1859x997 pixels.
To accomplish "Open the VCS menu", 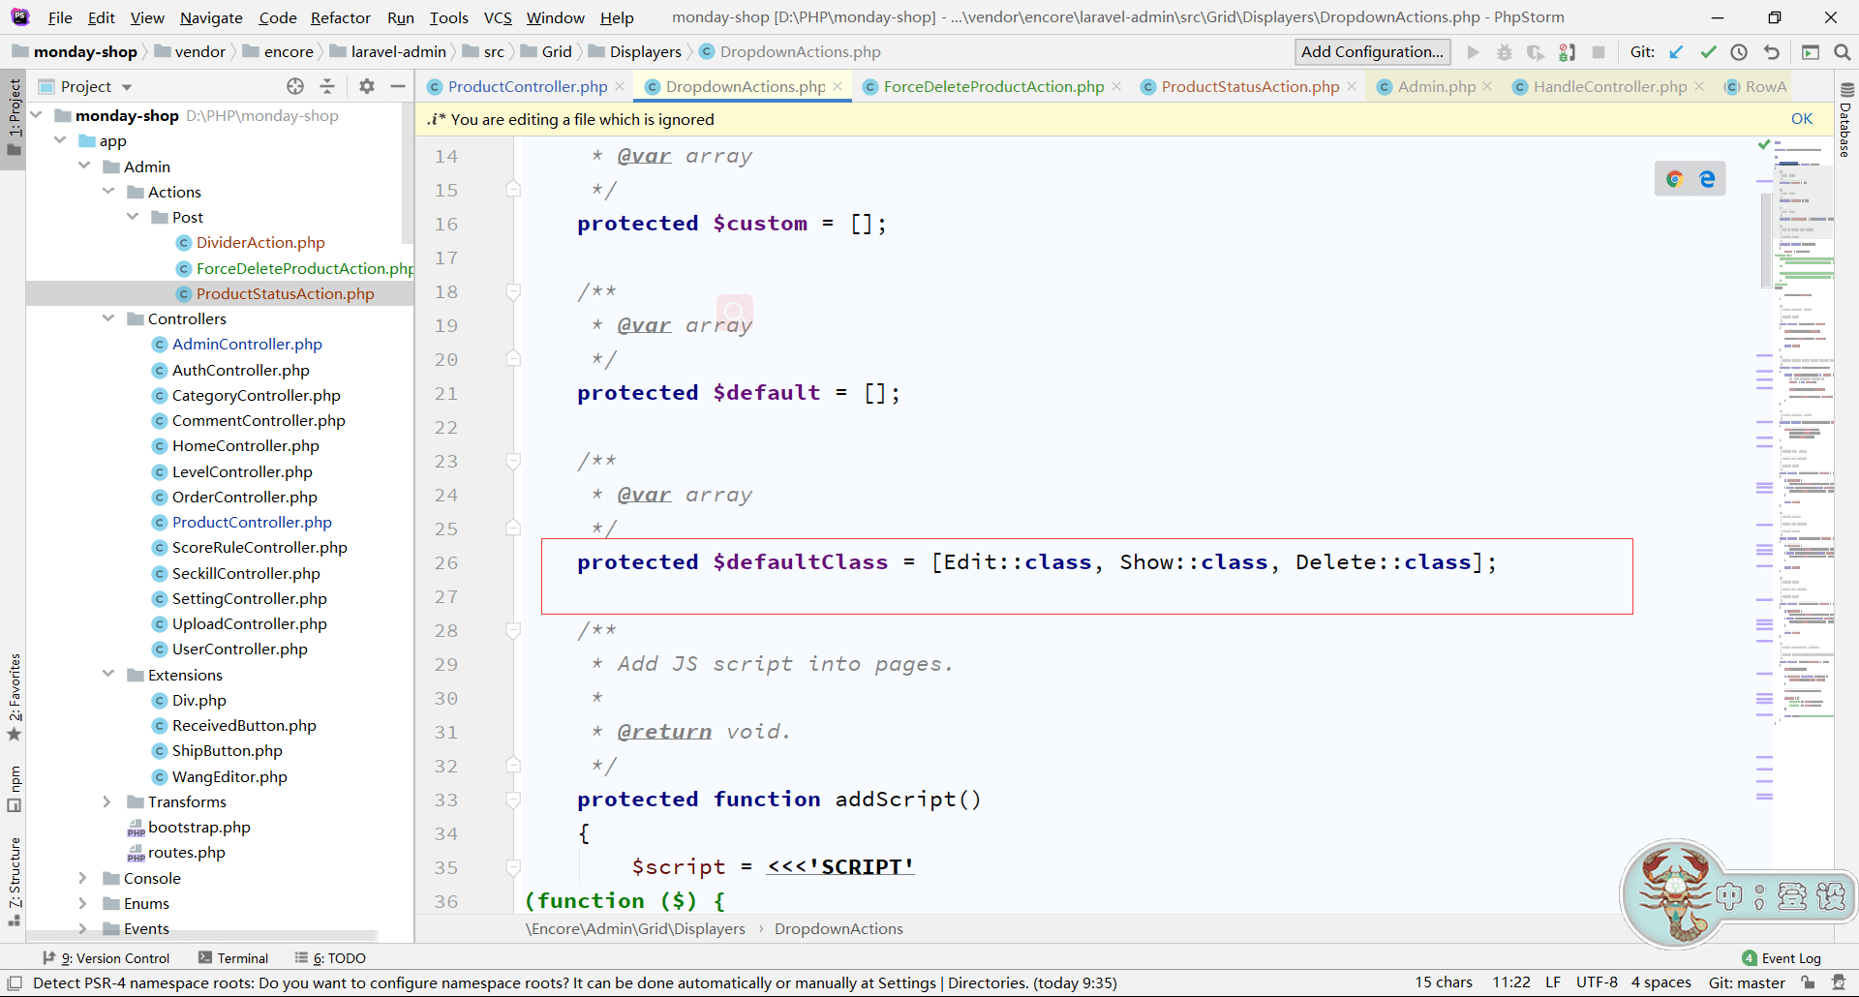I will click(x=498, y=17).
